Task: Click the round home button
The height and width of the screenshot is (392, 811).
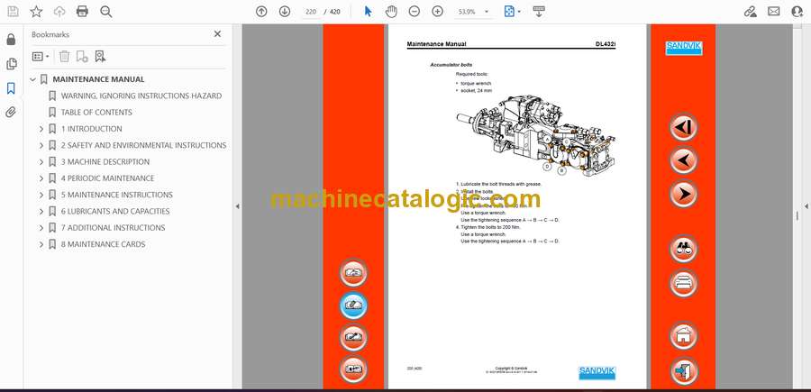Action: [683, 336]
